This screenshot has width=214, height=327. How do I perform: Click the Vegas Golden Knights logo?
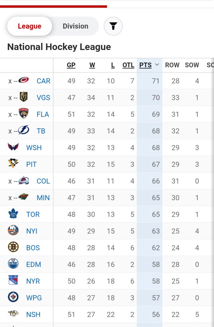23,97
